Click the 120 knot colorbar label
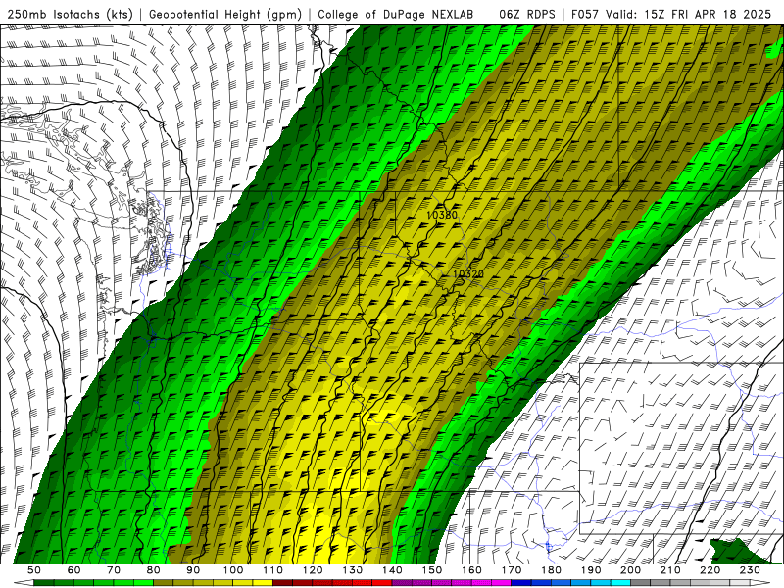 [313, 570]
